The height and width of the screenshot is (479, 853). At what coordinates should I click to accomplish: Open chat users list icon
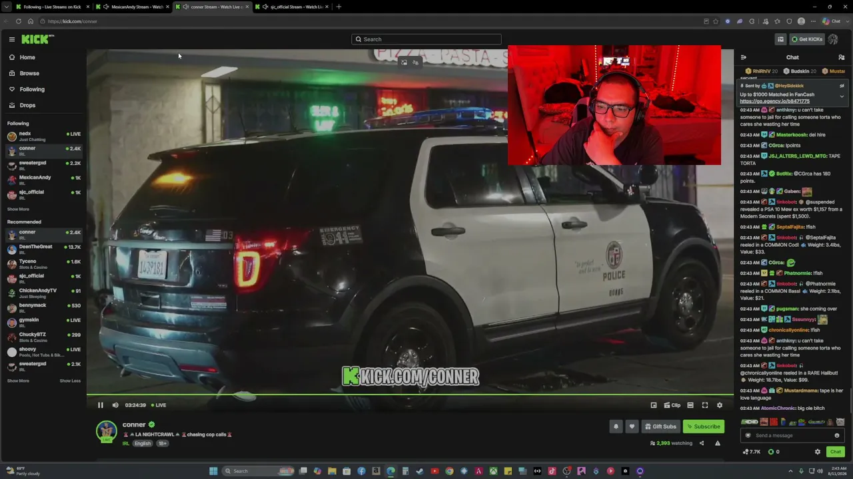click(x=842, y=57)
